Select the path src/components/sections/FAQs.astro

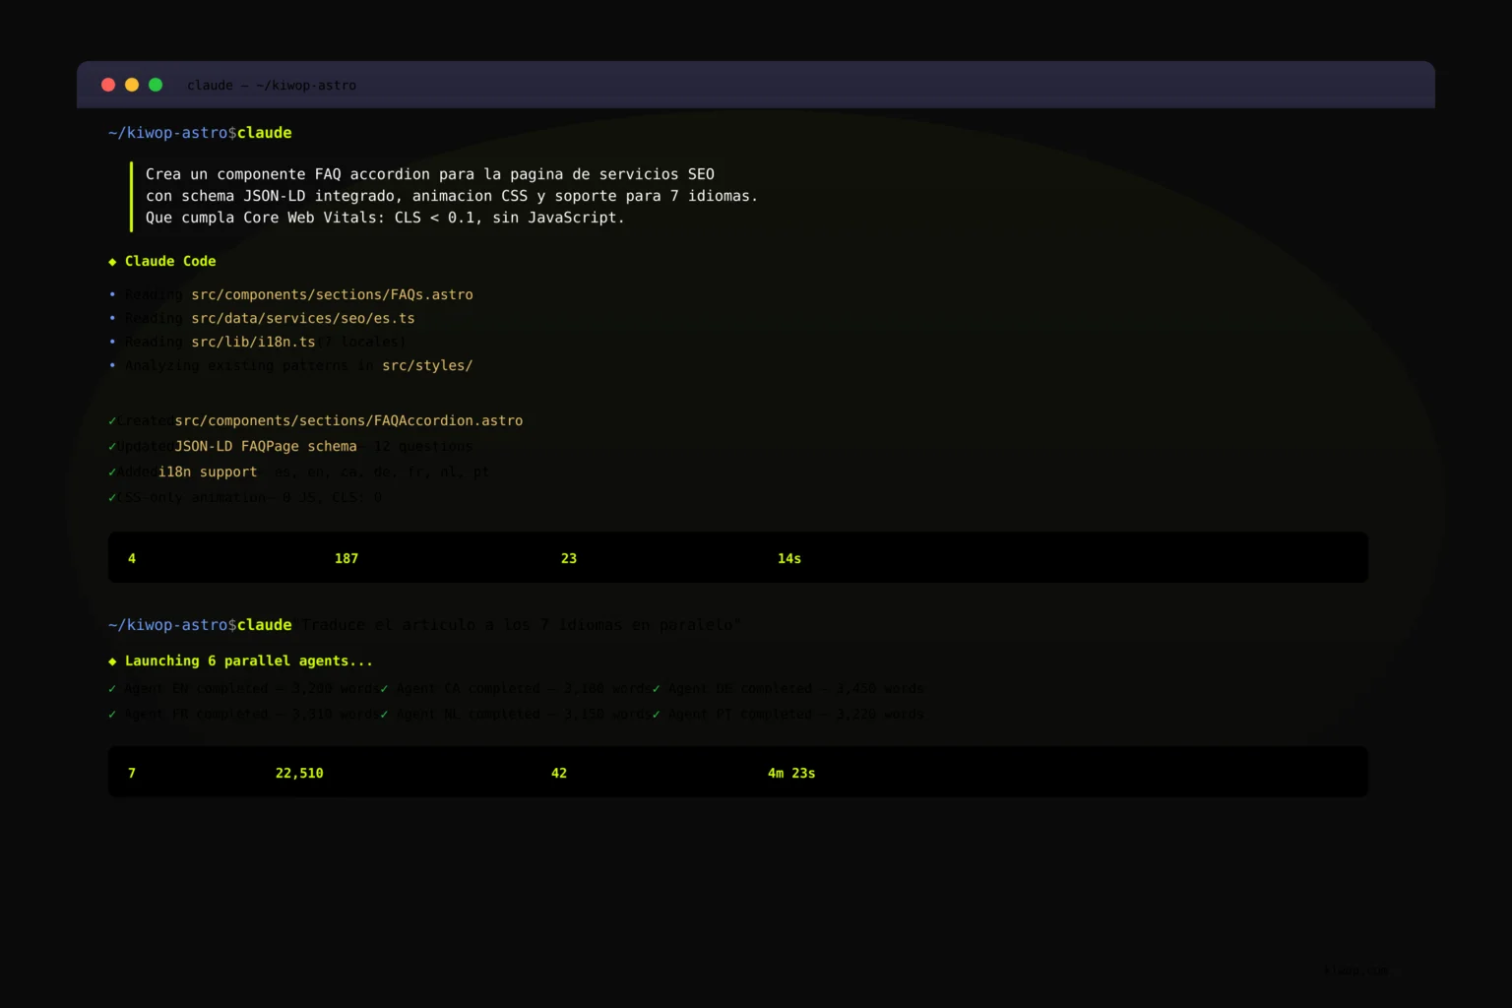coord(331,294)
